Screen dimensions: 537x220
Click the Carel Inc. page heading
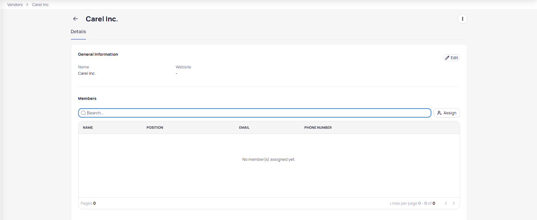click(102, 19)
